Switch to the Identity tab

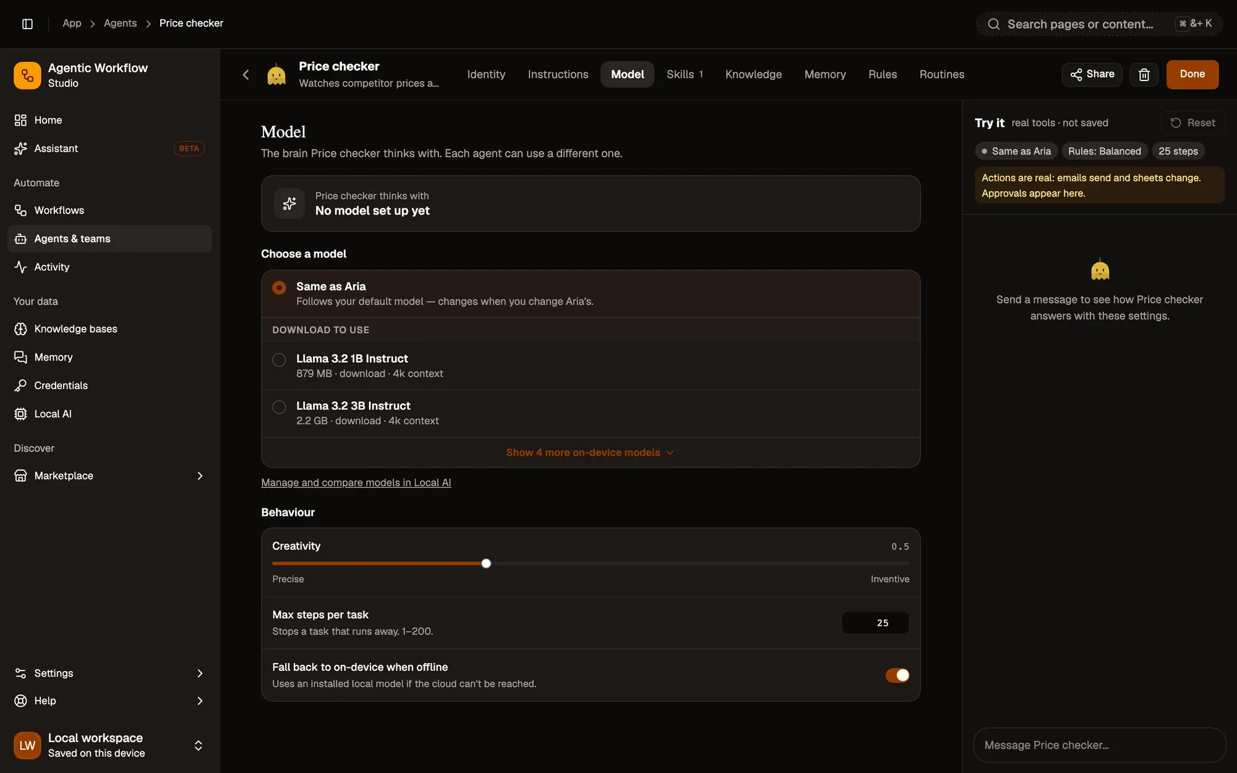point(486,74)
